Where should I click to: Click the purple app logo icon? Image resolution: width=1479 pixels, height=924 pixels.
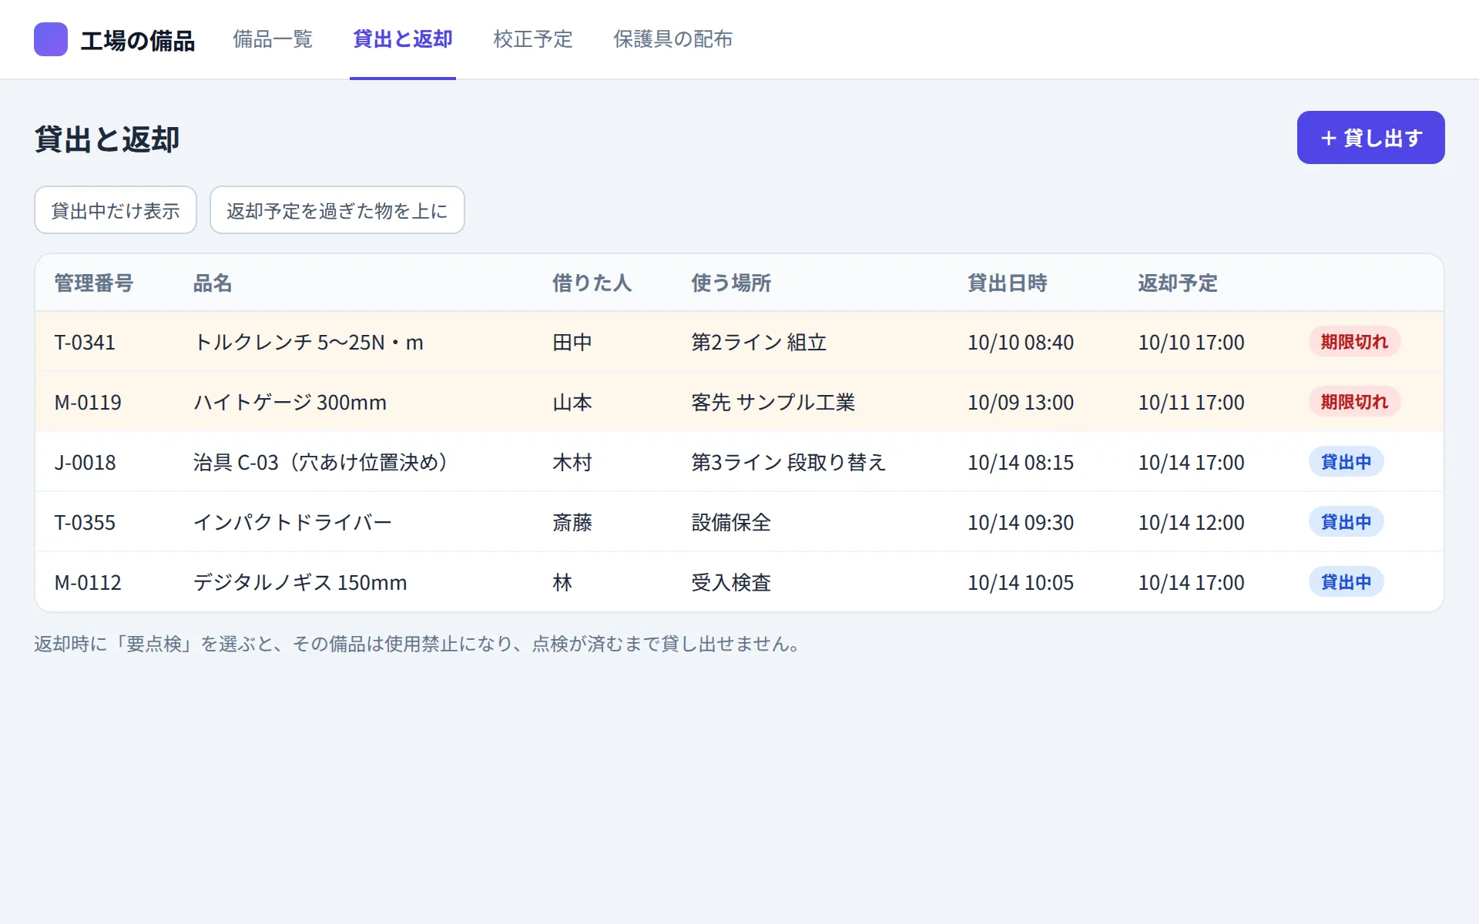tap(51, 39)
